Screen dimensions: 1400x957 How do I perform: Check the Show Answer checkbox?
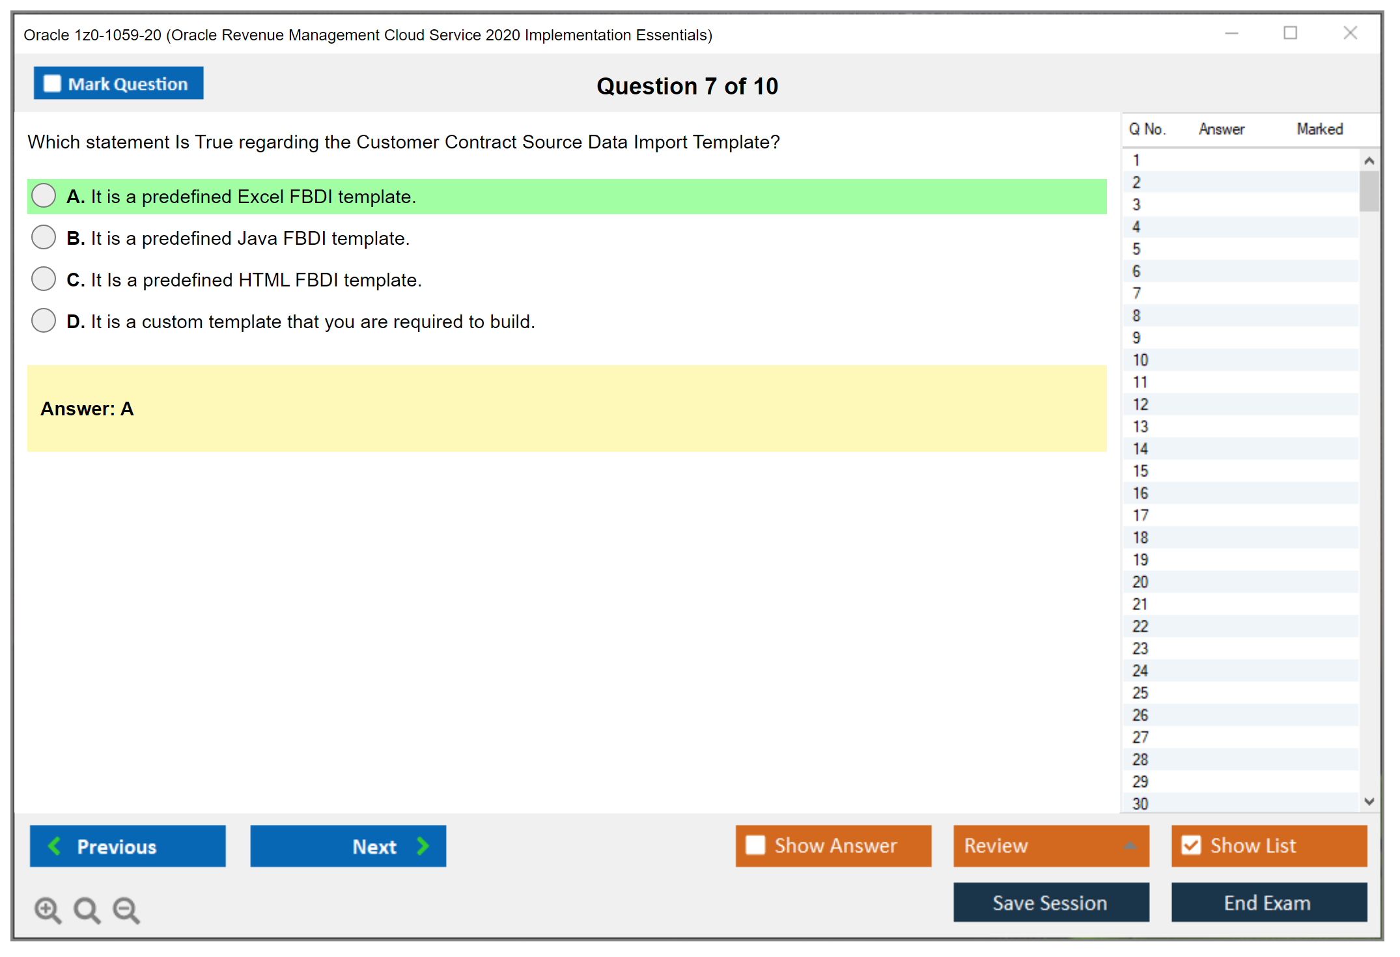pos(755,845)
